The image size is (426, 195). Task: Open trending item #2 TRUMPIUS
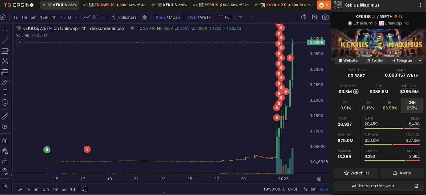pos(114,5)
